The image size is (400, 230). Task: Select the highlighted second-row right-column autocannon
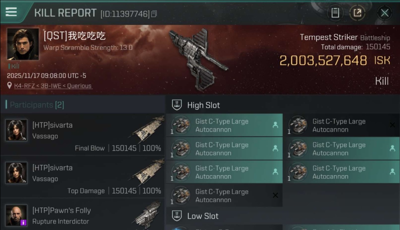coord(342,149)
